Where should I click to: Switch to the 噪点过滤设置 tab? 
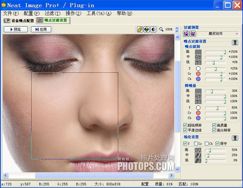(x=53, y=20)
